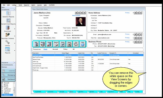Open the Partners sidebar section
The height and width of the screenshot is (98, 163).
point(8,67)
